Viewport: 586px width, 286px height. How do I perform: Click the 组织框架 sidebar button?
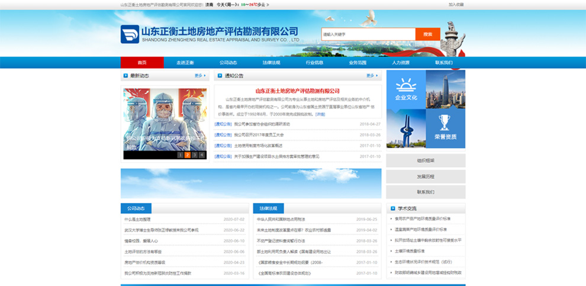pos(426,160)
